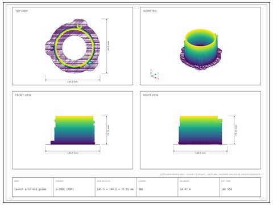Select the TOP VIEW panel label
The height and width of the screenshot is (205, 273).
click(22, 11)
